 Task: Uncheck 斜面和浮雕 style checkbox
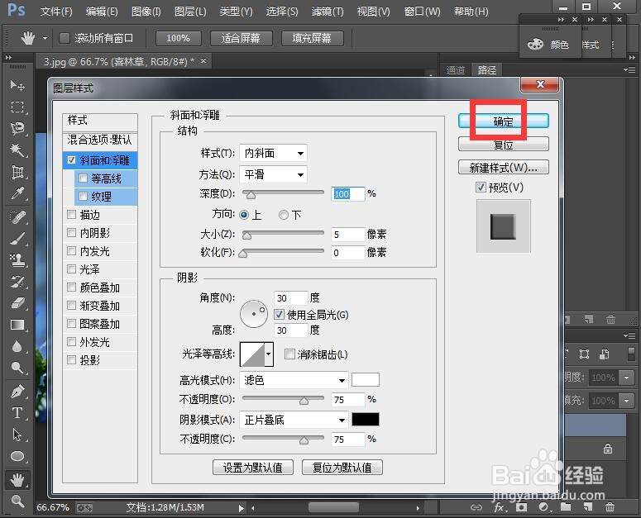pyautogui.click(x=71, y=160)
